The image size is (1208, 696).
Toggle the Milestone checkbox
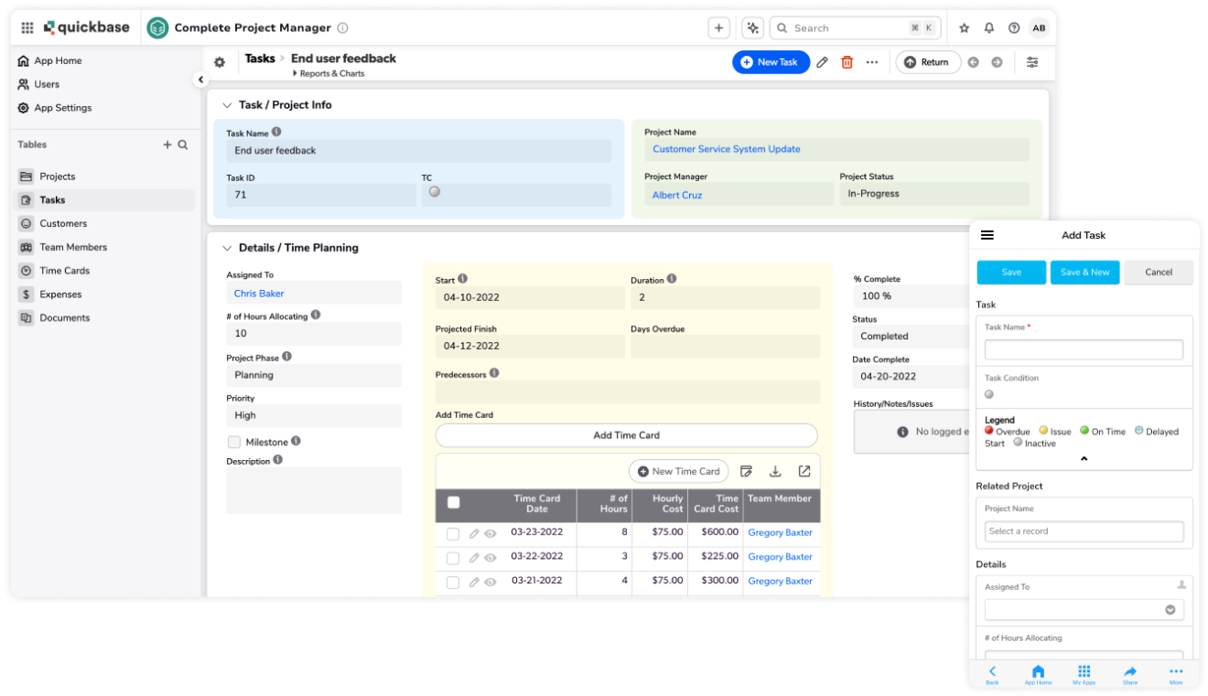coord(232,441)
